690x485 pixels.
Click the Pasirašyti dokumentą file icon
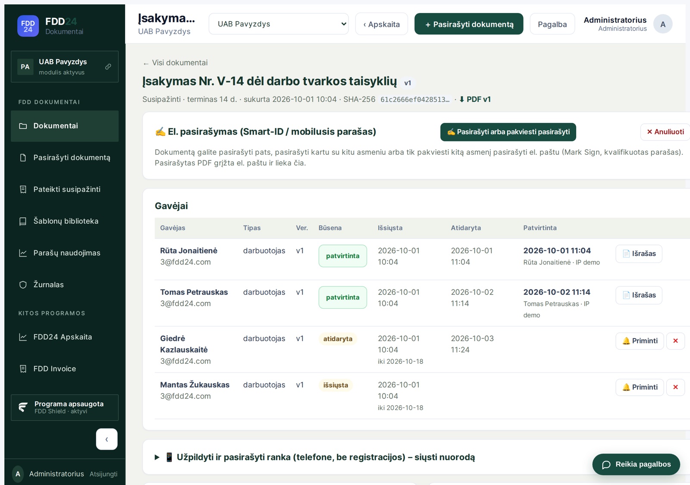(x=23, y=158)
